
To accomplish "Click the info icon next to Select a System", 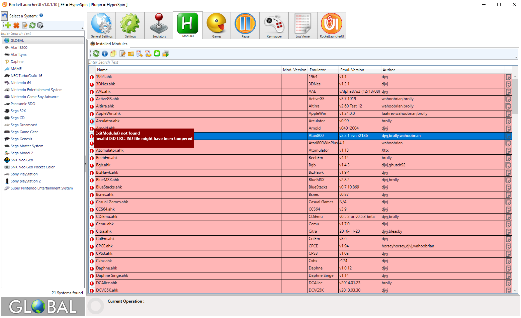I will (x=41, y=15).
